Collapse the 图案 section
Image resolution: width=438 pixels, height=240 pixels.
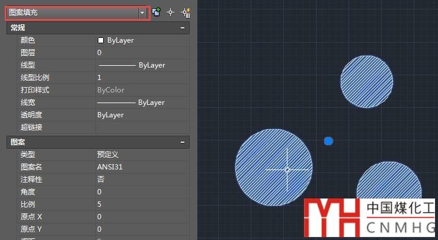183,142
